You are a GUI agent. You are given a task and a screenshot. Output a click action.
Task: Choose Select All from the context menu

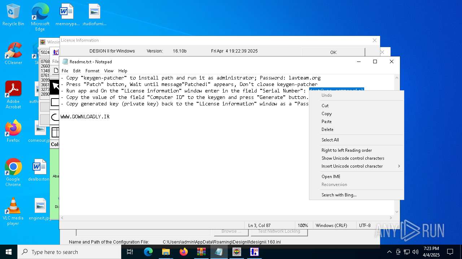tap(357, 140)
